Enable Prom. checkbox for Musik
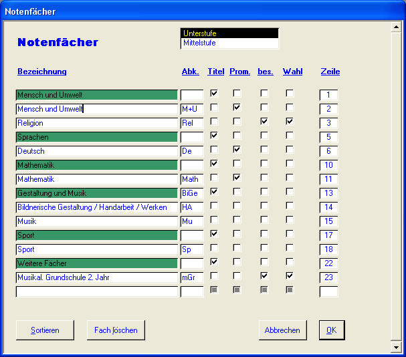The width and height of the screenshot is (406, 357). pos(237,220)
